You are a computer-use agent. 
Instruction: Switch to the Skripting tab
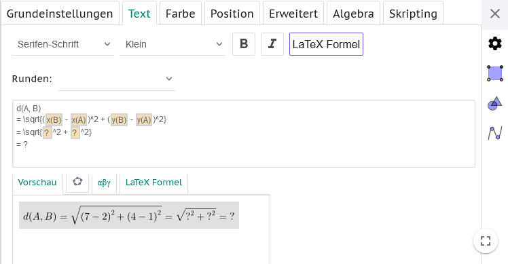click(x=413, y=14)
